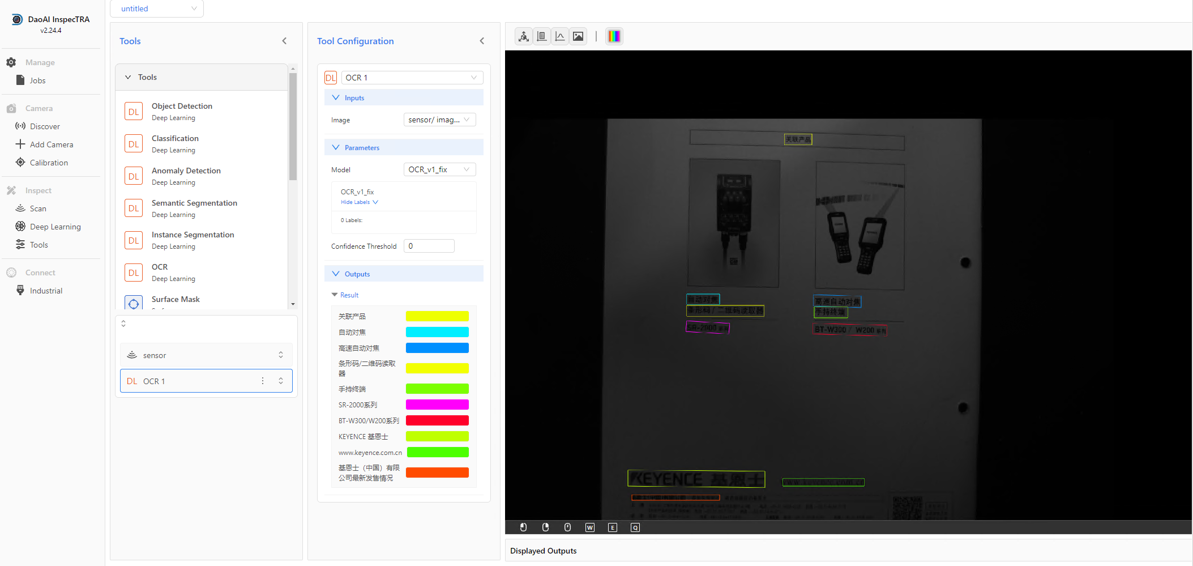The width and height of the screenshot is (1193, 566).
Task: Click the Instance Segmentation DL icon
Action: tap(134, 240)
